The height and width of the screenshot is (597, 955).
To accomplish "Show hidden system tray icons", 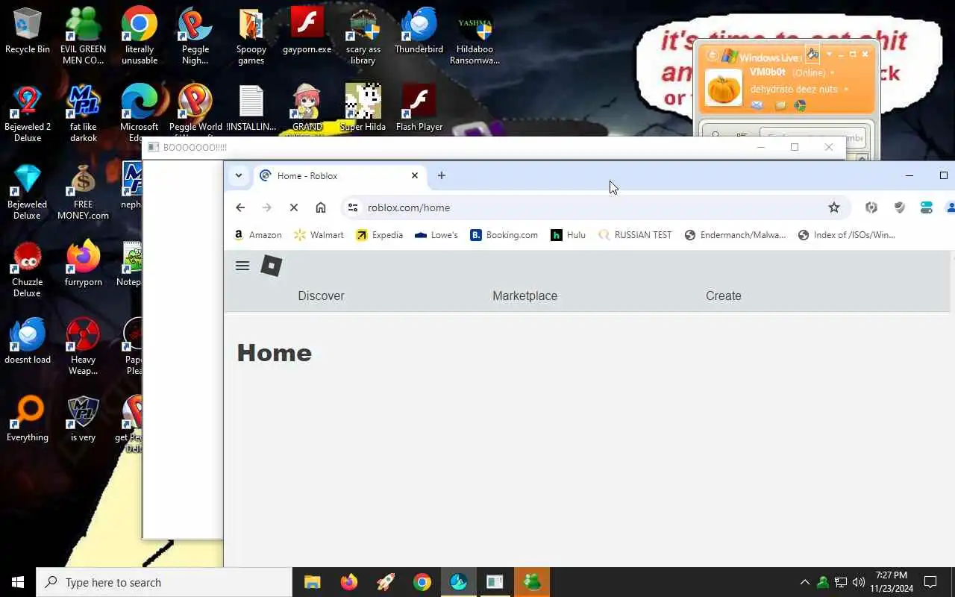I will (804, 582).
